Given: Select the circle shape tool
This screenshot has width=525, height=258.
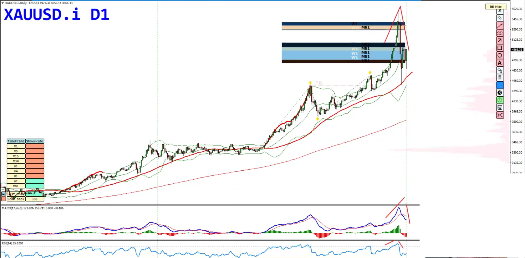Looking at the screenshot, I should pyautogui.click(x=500, y=55).
